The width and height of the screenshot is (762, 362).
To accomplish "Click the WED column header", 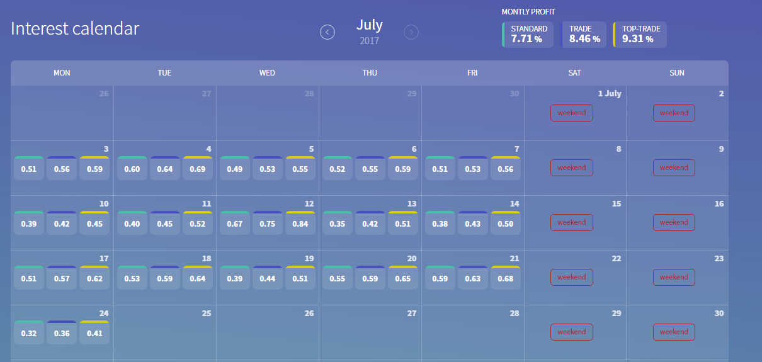I will tap(267, 73).
